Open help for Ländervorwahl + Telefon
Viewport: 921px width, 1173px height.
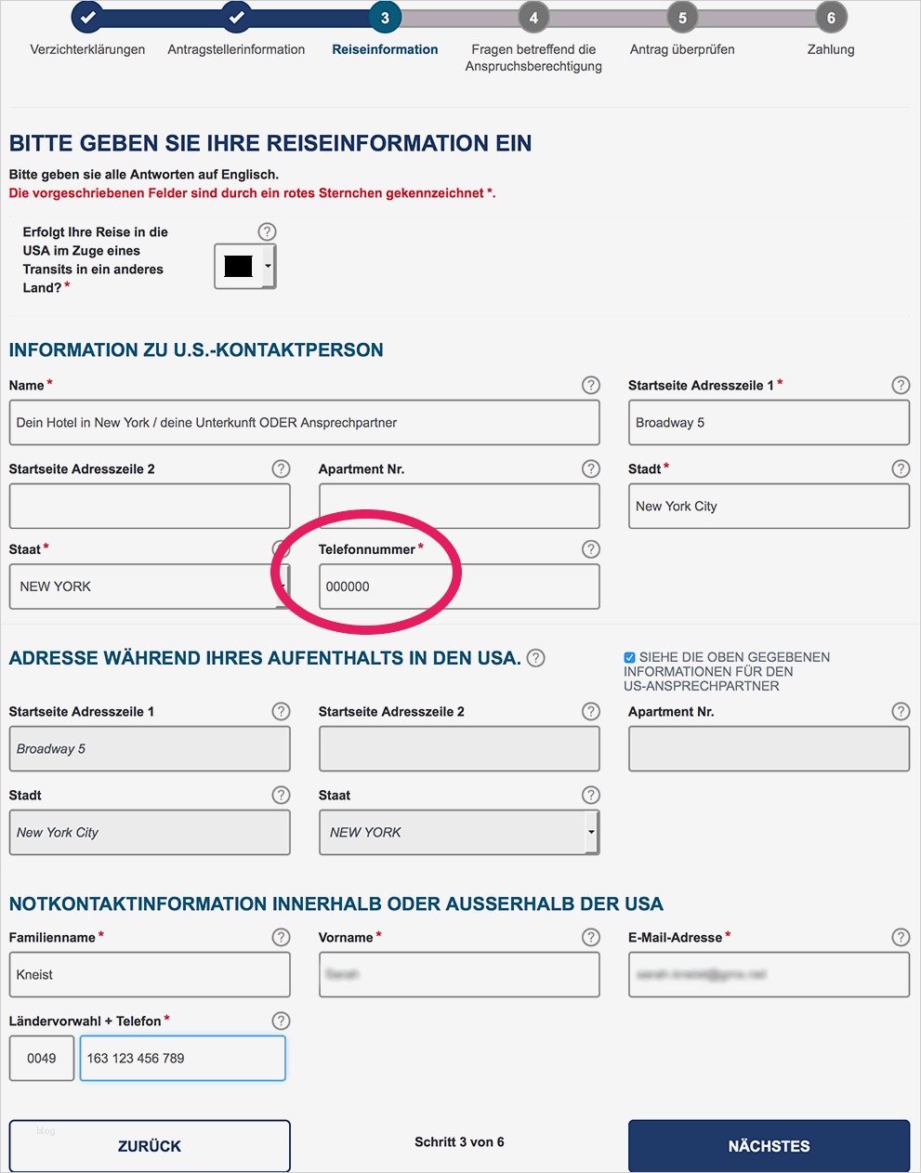click(281, 1021)
